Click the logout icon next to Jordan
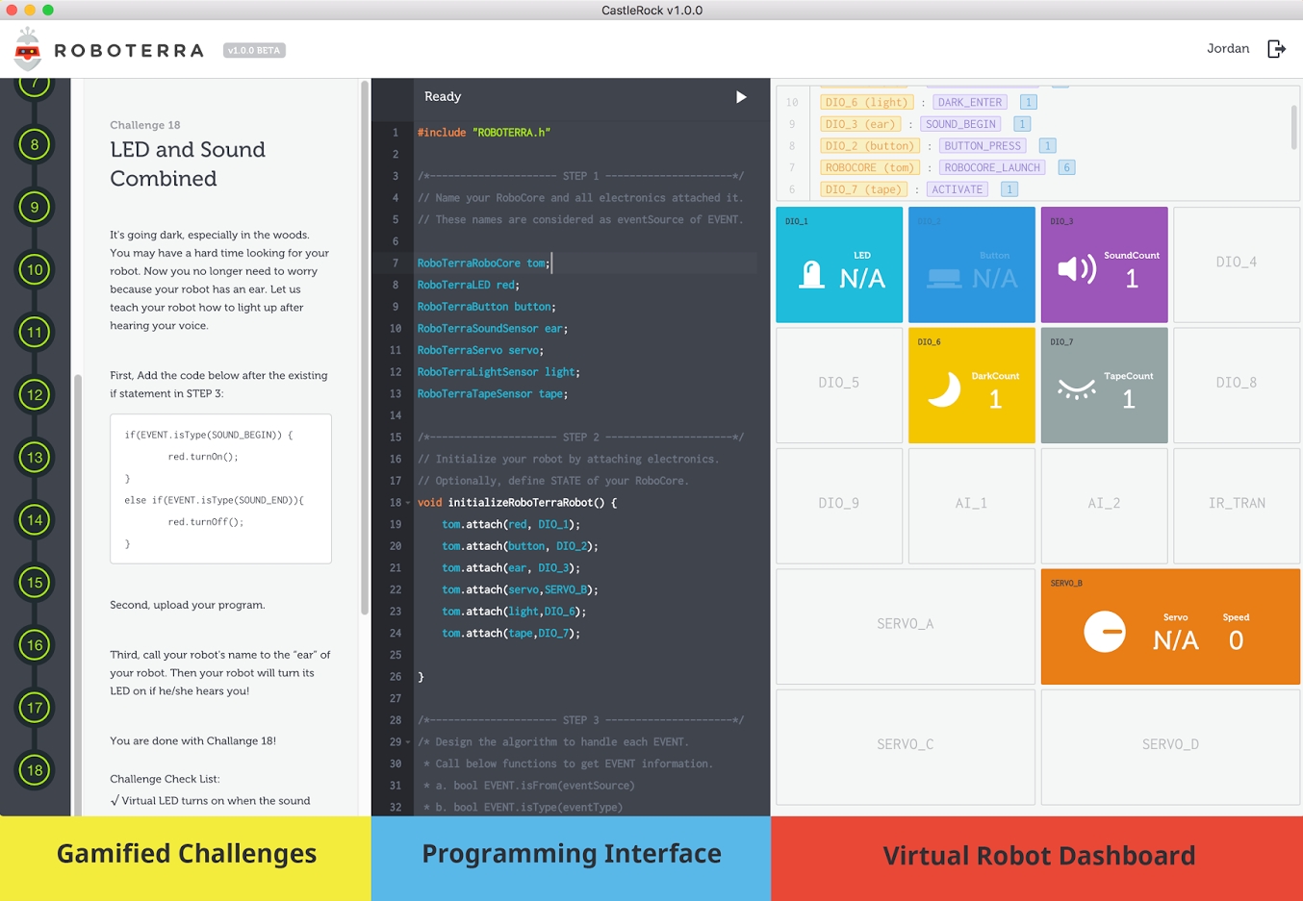 1276,49
